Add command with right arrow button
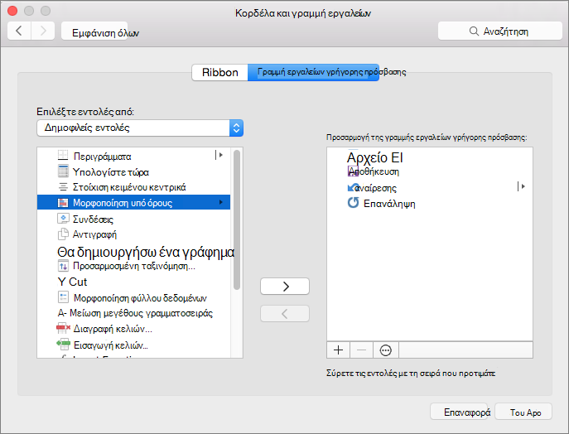 pyautogui.click(x=285, y=287)
